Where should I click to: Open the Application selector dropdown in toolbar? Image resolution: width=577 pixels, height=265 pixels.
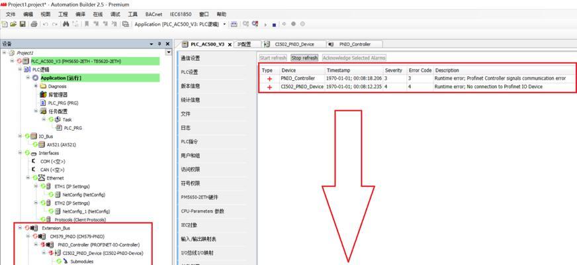pyautogui.click(x=225, y=24)
